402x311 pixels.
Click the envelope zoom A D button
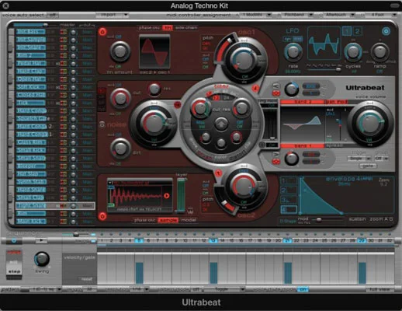point(381,219)
